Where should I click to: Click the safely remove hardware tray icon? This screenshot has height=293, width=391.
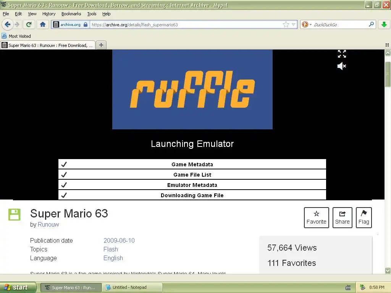point(362,287)
